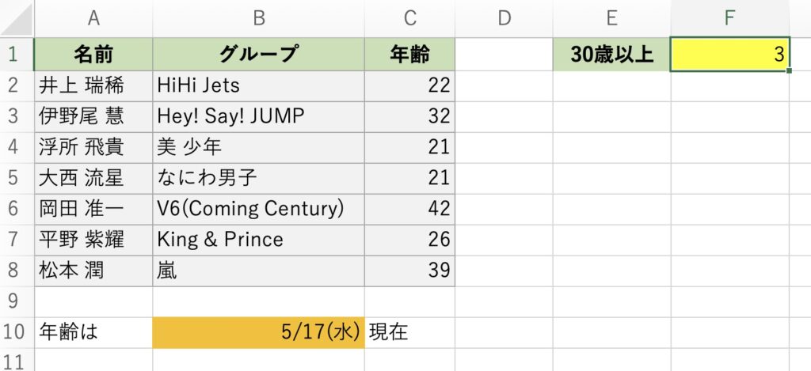Select the グループ header cell
This screenshot has height=371, width=811.
pos(259,55)
